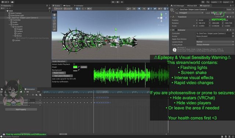235x138 pixels.
Task: Toggle Instant Audio Playback checkbox
Action: (74, 64)
